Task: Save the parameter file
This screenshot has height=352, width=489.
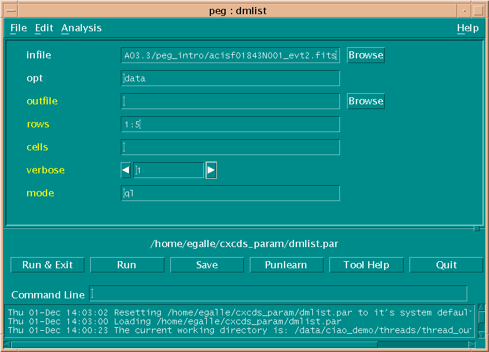Action: click(207, 265)
